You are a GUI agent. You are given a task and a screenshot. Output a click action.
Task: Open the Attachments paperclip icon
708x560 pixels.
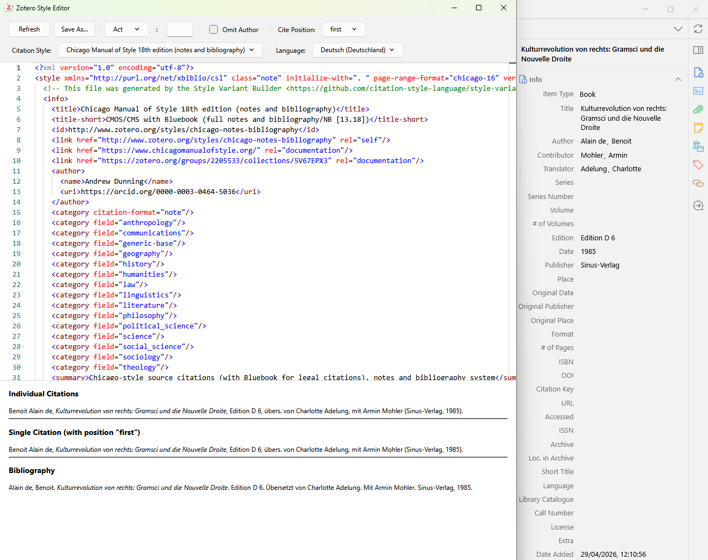pyautogui.click(x=698, y=109)
